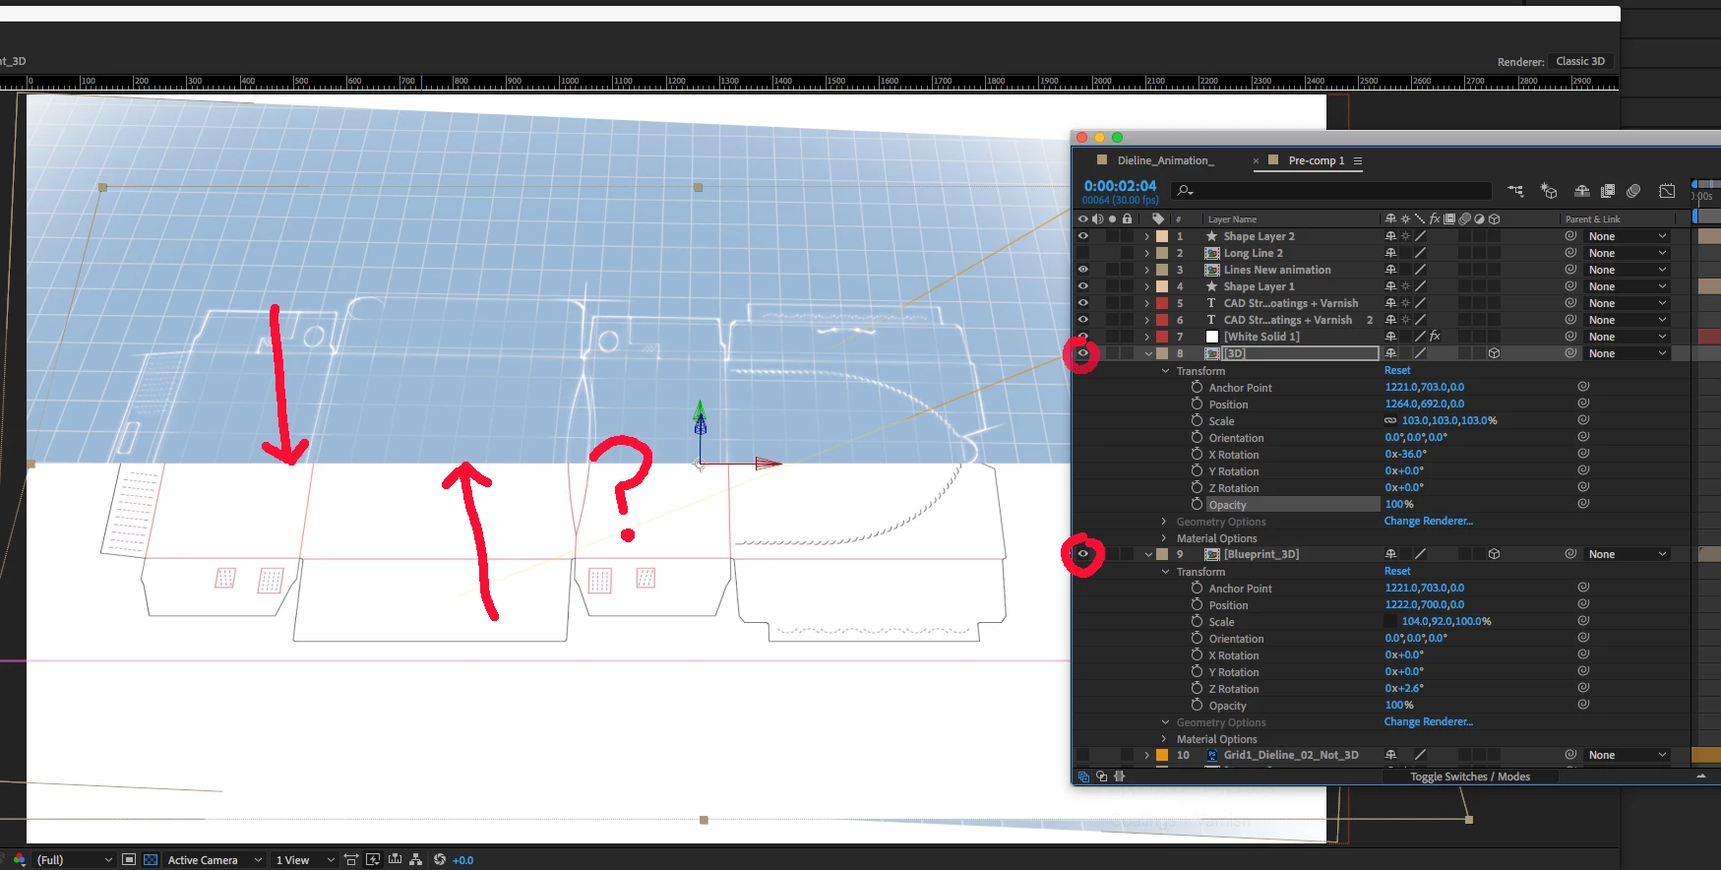Collapse the Transform group of layer 8
This screenshot has width=1721, height=870.
point(1165,371)
